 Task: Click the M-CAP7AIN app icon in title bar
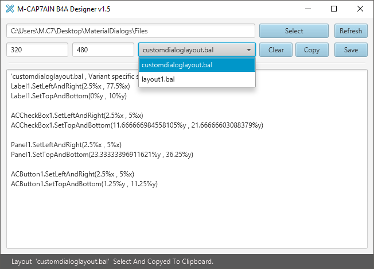pyautogui.click(x=10, y=9)
